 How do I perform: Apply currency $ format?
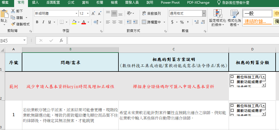click(172, 22)
